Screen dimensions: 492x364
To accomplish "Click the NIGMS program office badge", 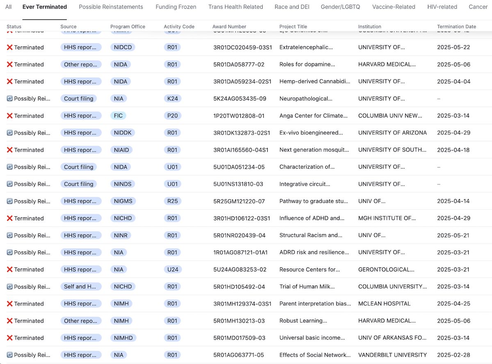I will click(x=123, y=201).
